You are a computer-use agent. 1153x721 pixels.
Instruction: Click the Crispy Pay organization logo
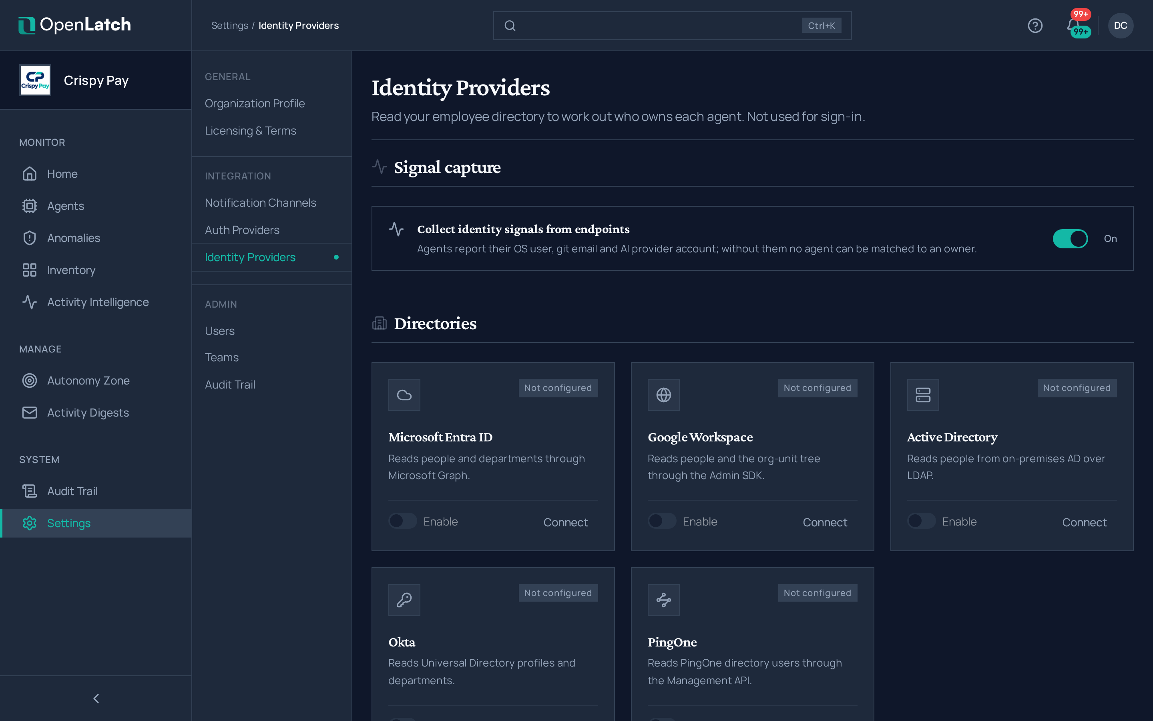(x=35, y=80)
